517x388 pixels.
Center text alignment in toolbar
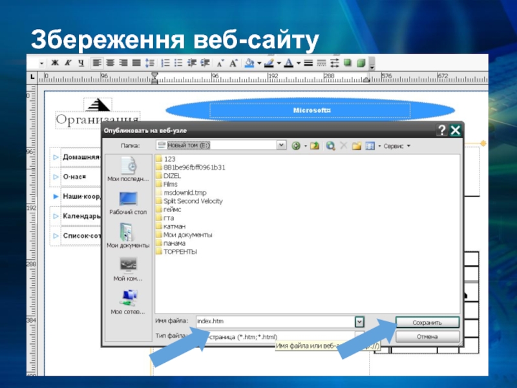pos(110,63)
